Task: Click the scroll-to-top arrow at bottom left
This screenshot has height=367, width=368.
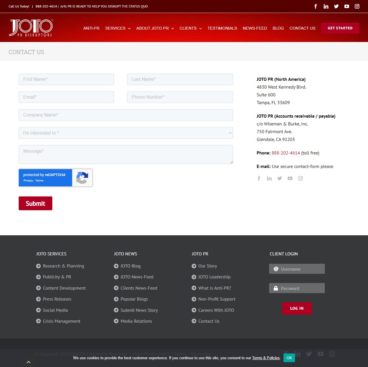Action: (29, 362)
